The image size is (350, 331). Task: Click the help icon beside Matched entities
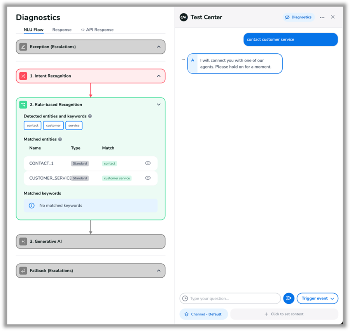pyautogui.click(x=60, y=139)
